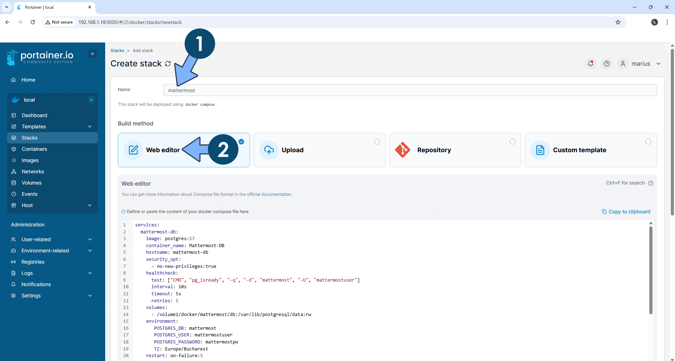The image size is (675, 361).
Task: Click line 1 'services:' in the editor
Action: 147,225
